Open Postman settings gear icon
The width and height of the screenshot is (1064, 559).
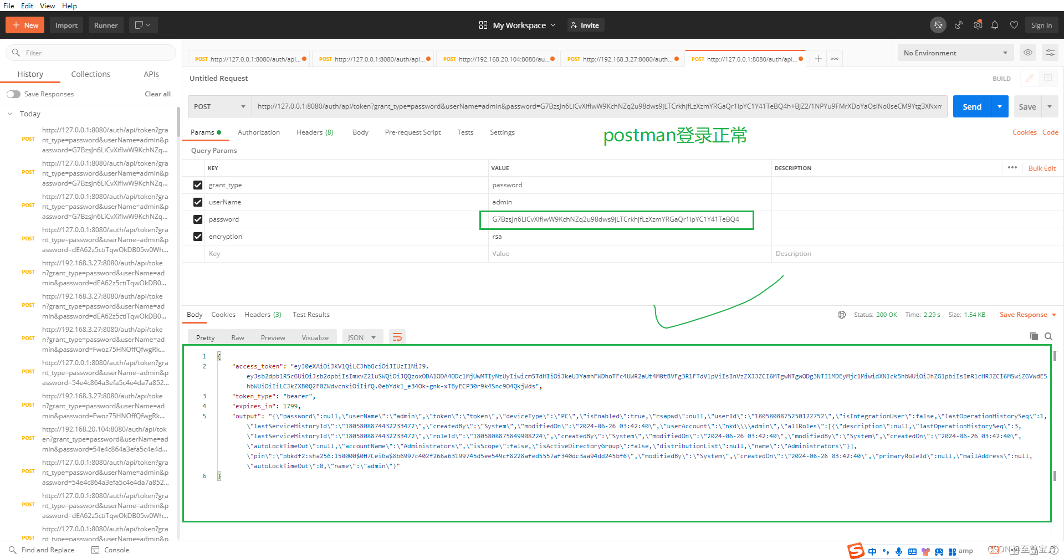point(978,24)
